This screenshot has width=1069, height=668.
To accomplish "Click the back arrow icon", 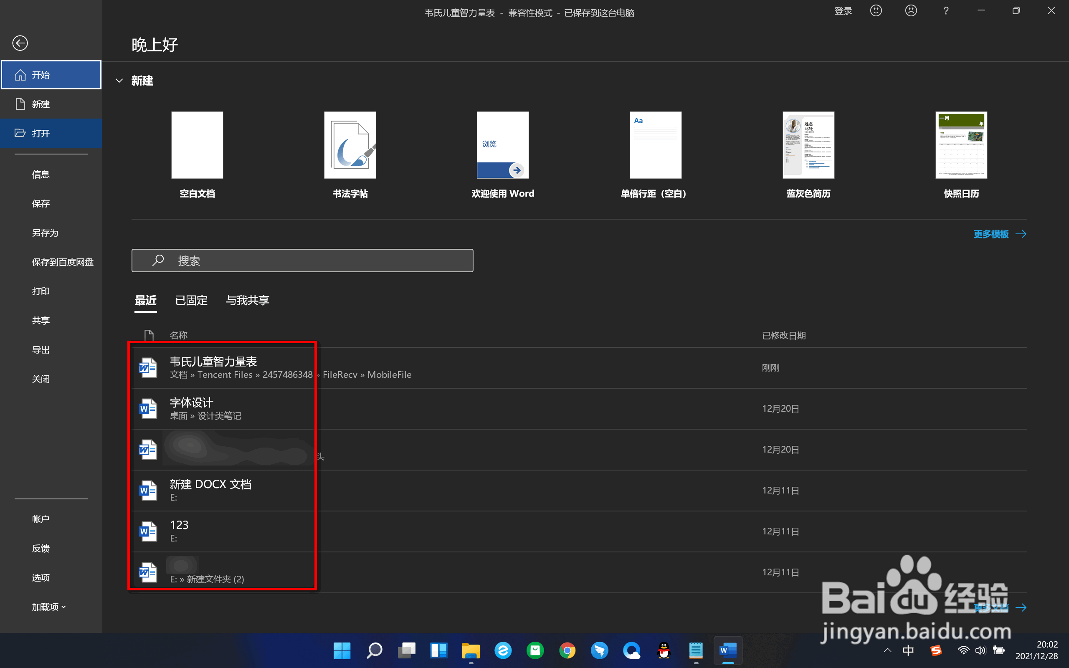I will [20, 43].
